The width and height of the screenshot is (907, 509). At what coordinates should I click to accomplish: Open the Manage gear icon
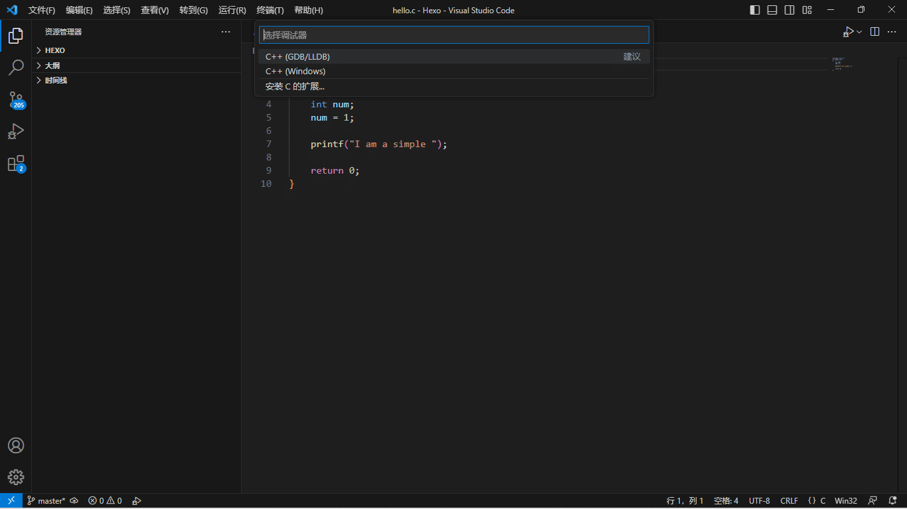coord(16,477)
